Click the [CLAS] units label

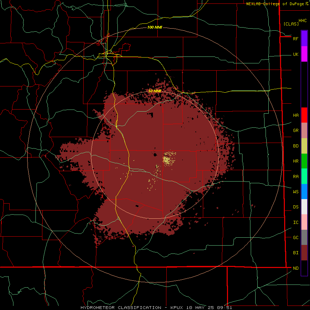tap(291, 24)
